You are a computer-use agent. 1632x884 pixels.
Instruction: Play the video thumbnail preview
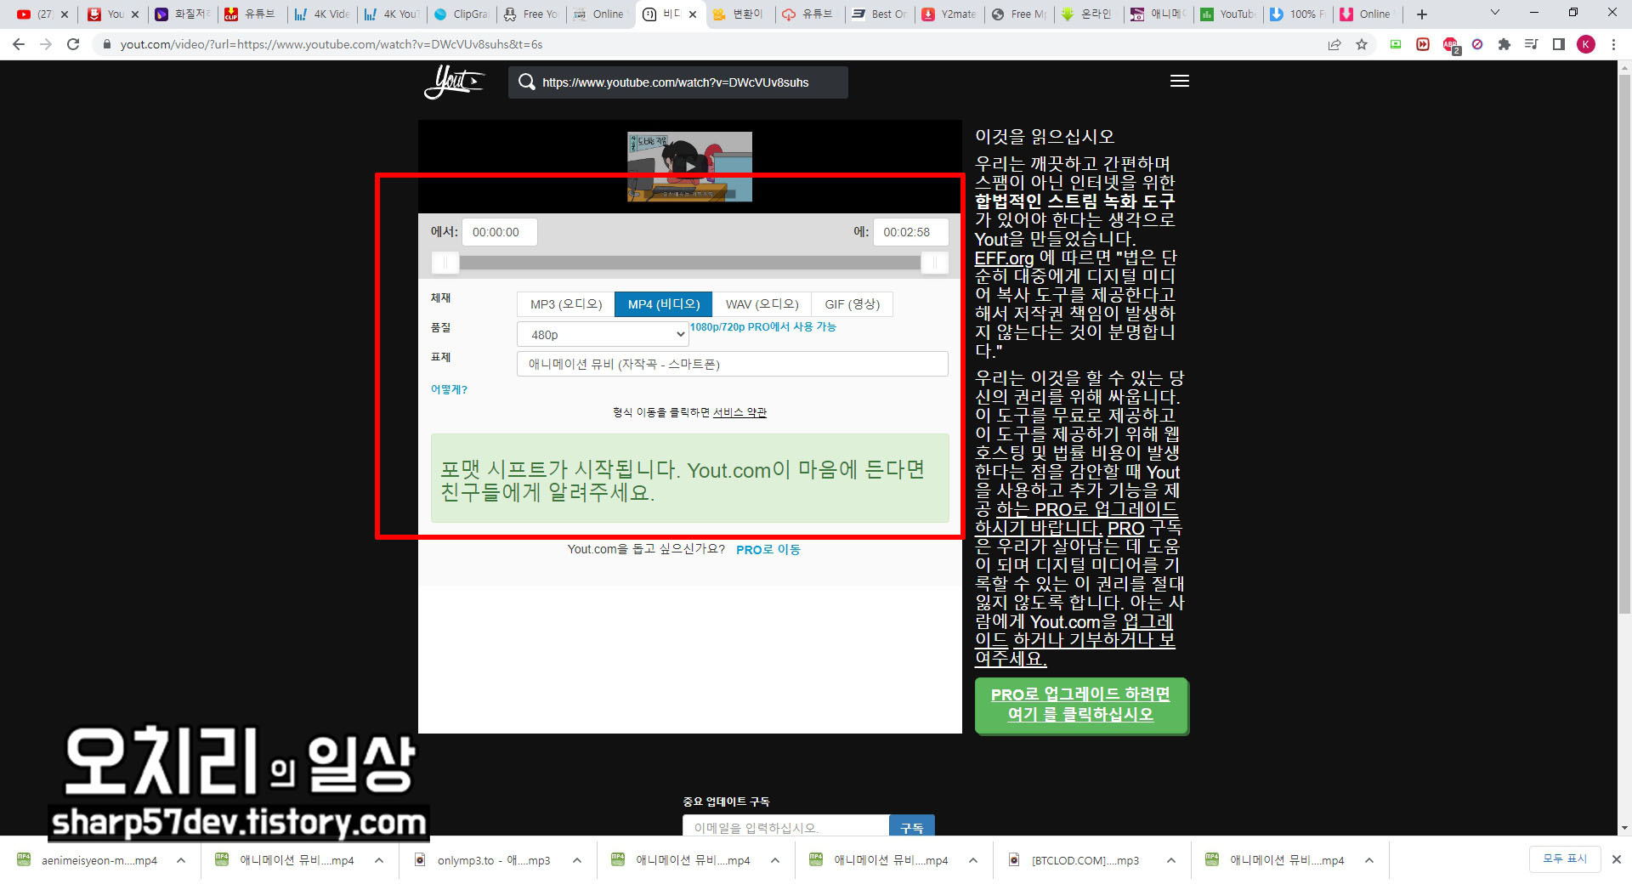tap(689, 167)
